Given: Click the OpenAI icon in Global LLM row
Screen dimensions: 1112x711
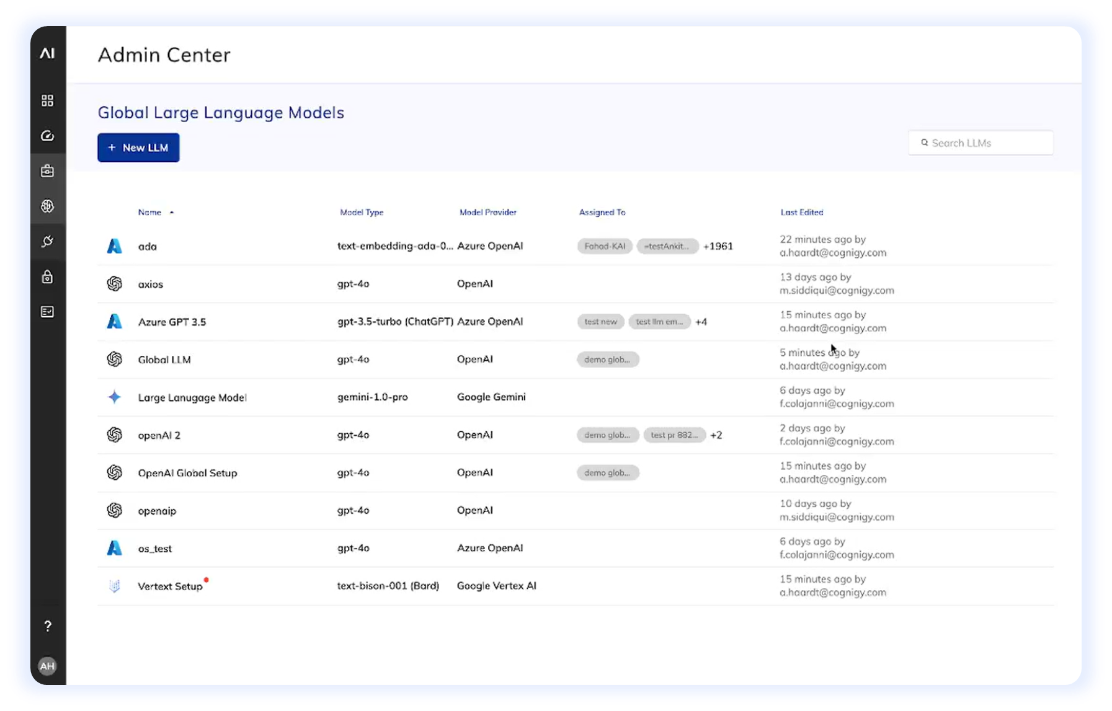Looking at the screenshot, I should 114,360.
